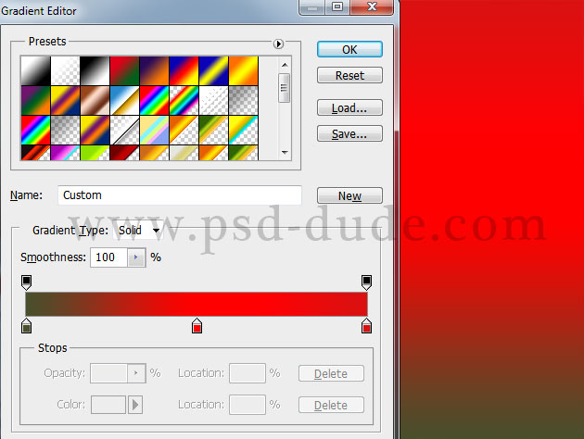This screenshot has width=584, height=439.
Task: Click the Opacity field in Stops
Action: coord(108,373)
